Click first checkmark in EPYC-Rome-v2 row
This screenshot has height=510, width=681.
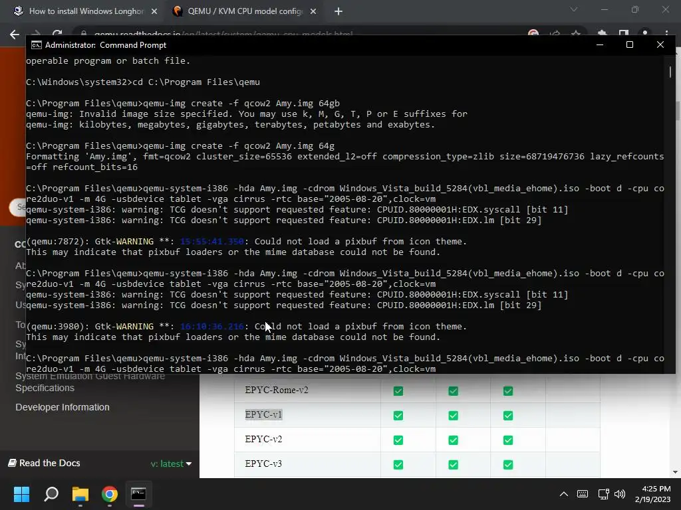tap(398, 390)
